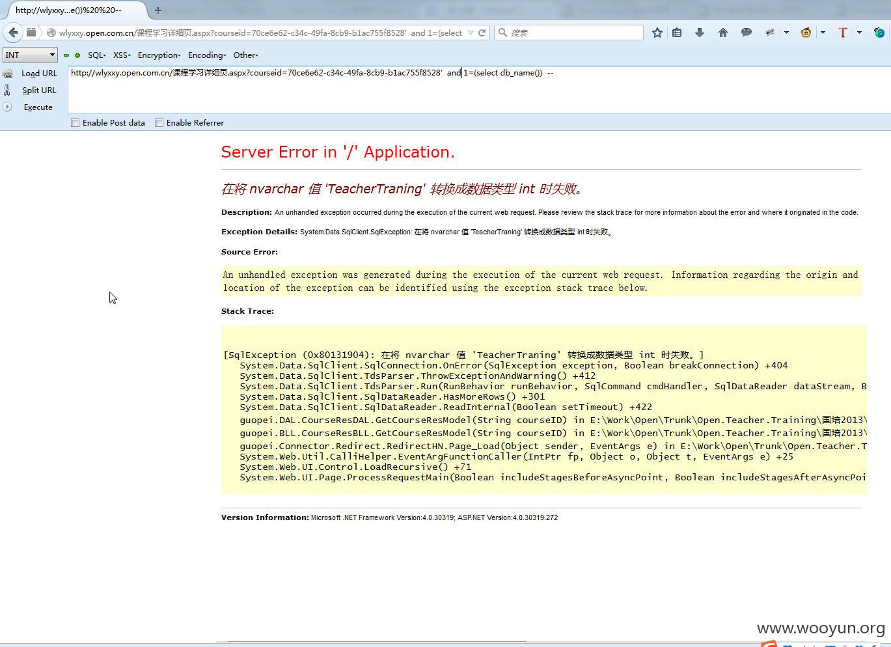
Task: Click the Split URL scissors icon
Action: (7, 90)
